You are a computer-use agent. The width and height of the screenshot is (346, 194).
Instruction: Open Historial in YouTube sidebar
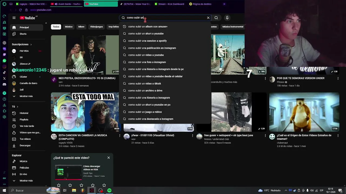click(x=26, y=113)
